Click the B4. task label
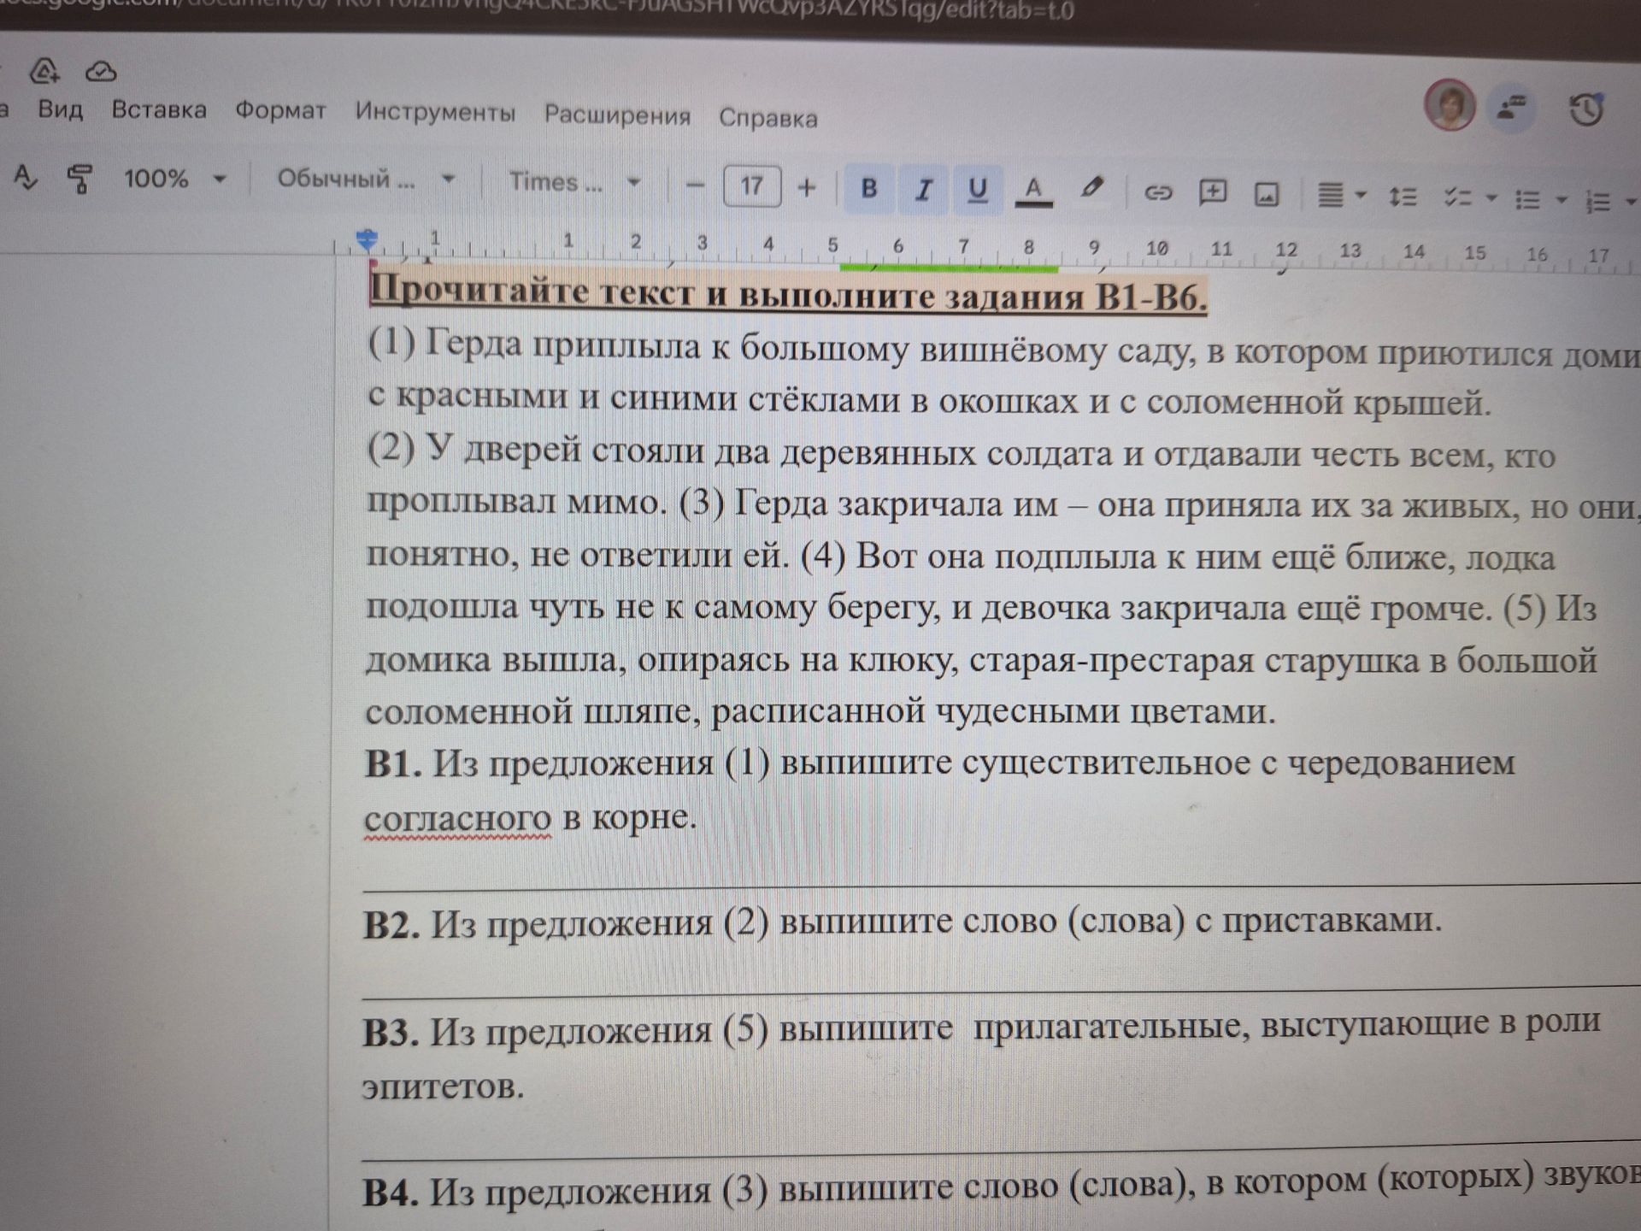This screenshot has height=1231, width=1641. (390, 1193)
